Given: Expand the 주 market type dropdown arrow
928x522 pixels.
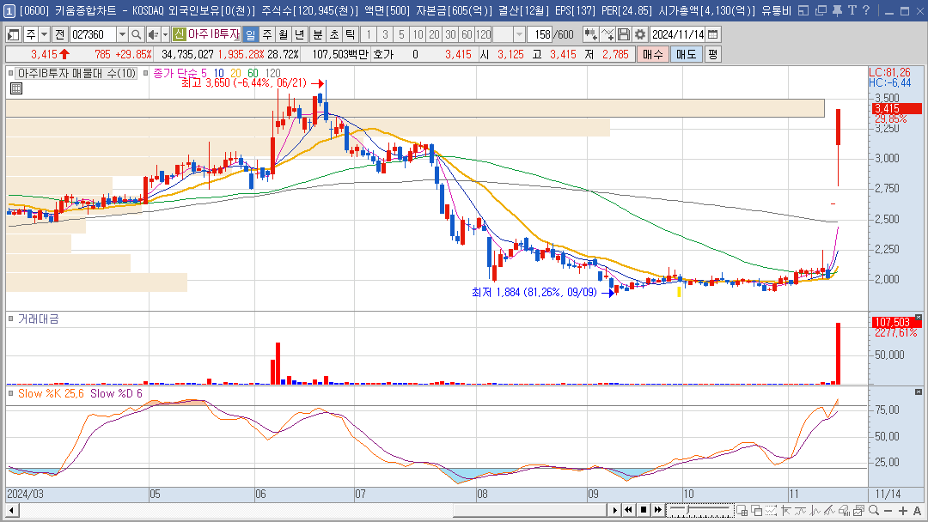Looking at the screenshot, I should coord(44,35).
